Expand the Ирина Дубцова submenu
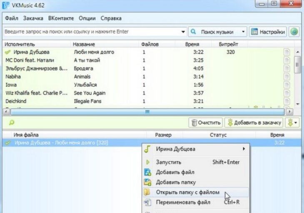Viewport: 304px width, 213px height. coord(243,149)
